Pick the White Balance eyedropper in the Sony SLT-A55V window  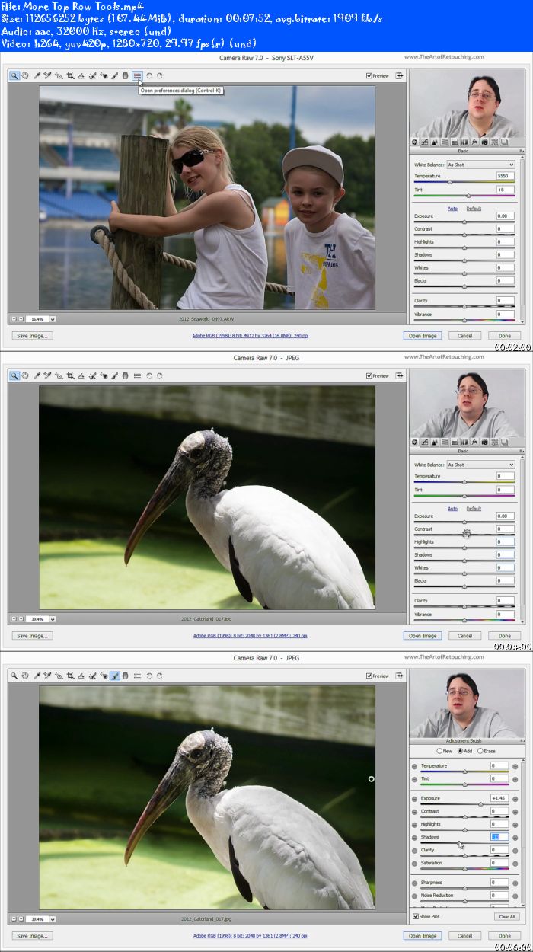36,75
